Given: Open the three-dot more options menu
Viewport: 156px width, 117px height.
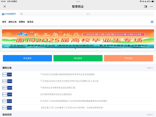Looking at the screenshot, I should coord(151,6).
